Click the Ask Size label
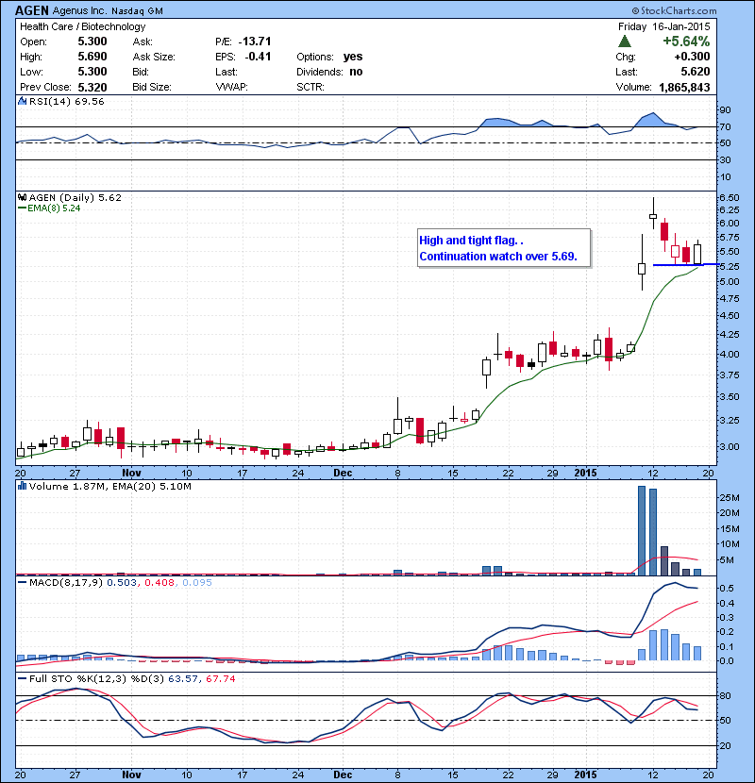Screen dimensions: 755x783 154,57
